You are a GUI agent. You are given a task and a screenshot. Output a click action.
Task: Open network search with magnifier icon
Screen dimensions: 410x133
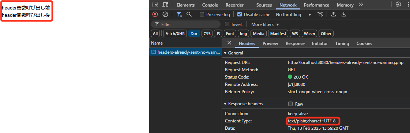pos(189,14)
